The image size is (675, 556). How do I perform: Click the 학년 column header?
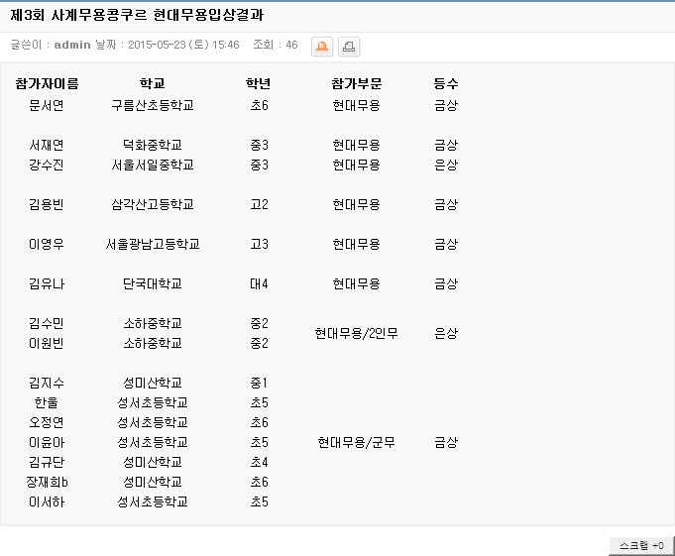point(259,83)
